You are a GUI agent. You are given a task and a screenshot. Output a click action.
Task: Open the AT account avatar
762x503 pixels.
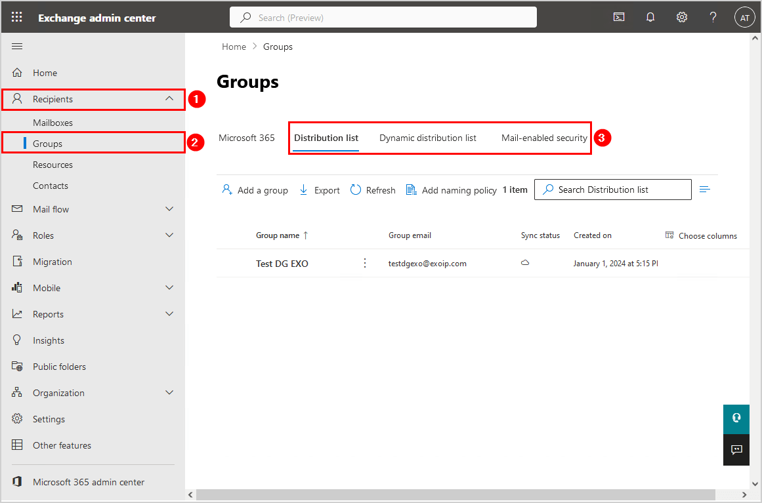[x=744, y=18]
